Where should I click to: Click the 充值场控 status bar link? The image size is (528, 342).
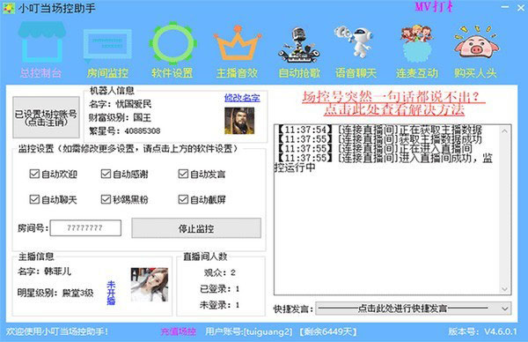[179, 331]
